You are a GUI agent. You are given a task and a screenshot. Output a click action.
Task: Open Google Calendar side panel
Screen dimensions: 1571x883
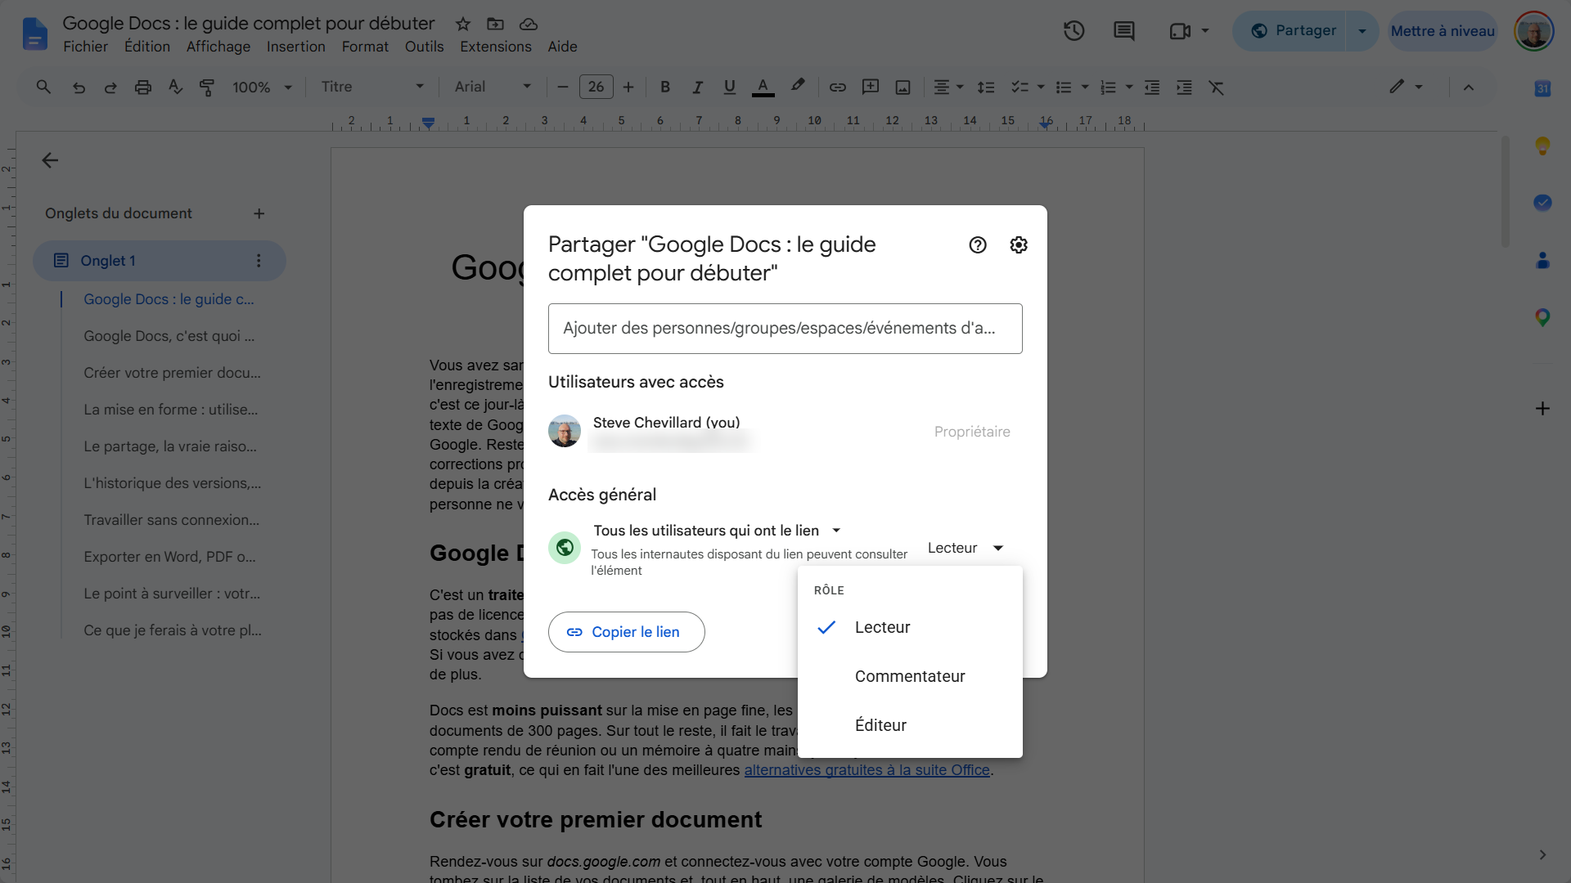coord(1542,88)
